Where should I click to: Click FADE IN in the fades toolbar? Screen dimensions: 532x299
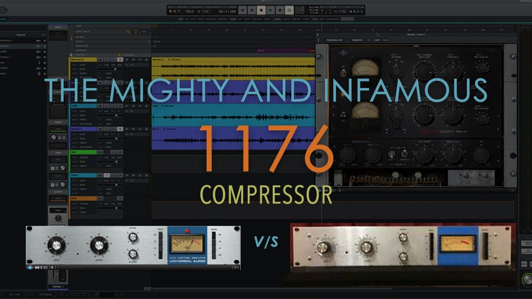click(287, 19)
